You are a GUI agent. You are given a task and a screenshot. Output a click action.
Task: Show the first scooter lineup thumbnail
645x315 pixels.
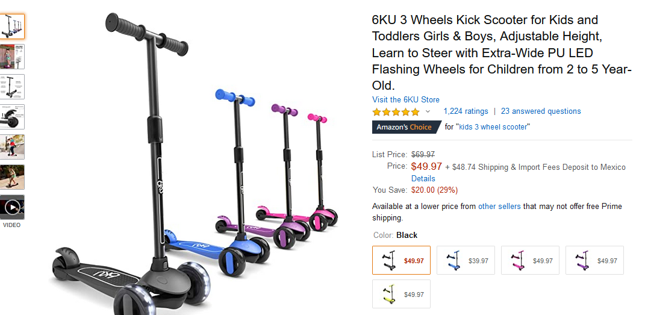click(12, 27)
